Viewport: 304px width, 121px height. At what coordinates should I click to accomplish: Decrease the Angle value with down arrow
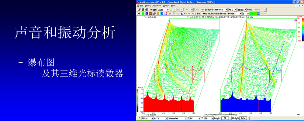tap(230, 119)
